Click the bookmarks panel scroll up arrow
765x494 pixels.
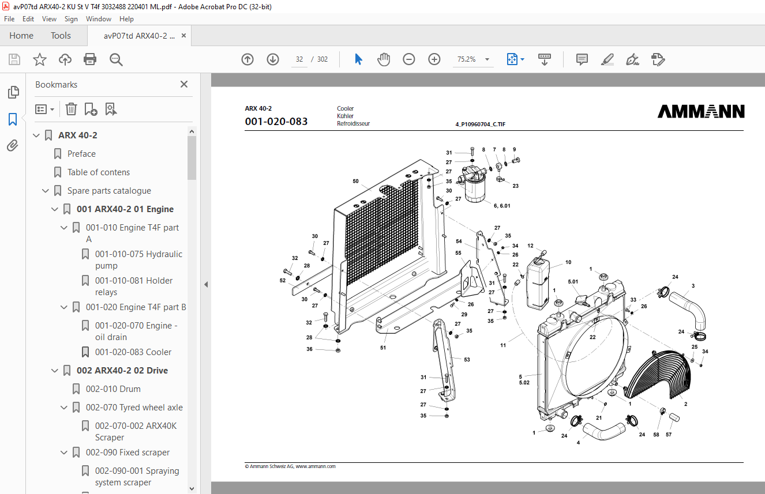pyautogui.click(x=192, y=131)
